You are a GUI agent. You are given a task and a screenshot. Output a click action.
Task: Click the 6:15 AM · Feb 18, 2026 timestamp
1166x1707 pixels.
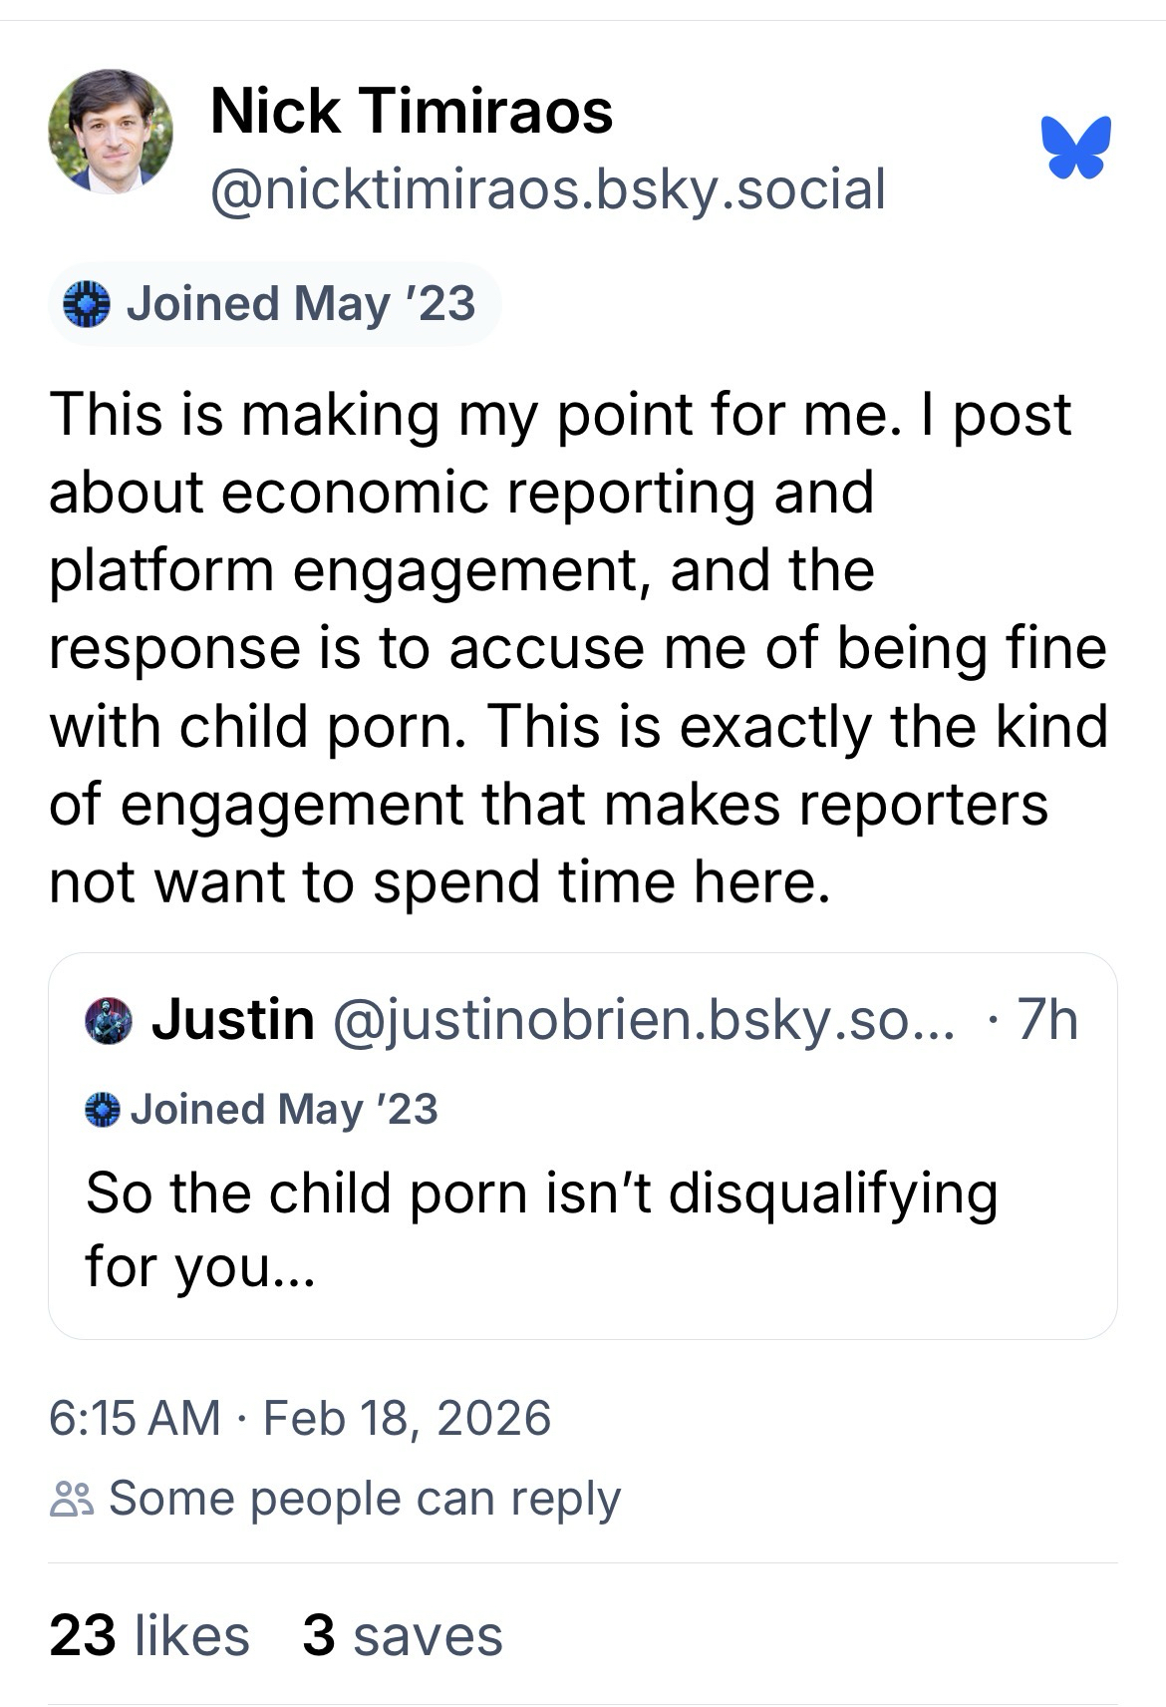(299, 1418)
